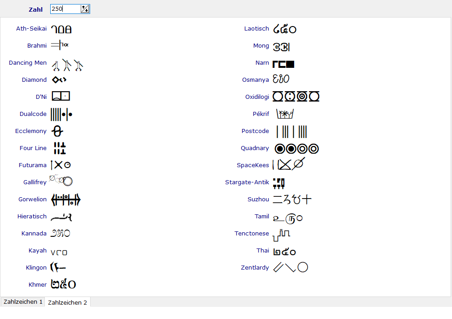This screenshot has width=452, height=319.
Task: Click the Narn block symbols
Action: point(283,64)
